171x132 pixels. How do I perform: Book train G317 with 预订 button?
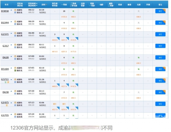point(160,46)
